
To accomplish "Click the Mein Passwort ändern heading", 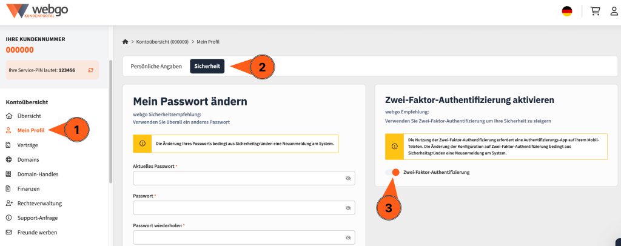I will coord(190,102).
